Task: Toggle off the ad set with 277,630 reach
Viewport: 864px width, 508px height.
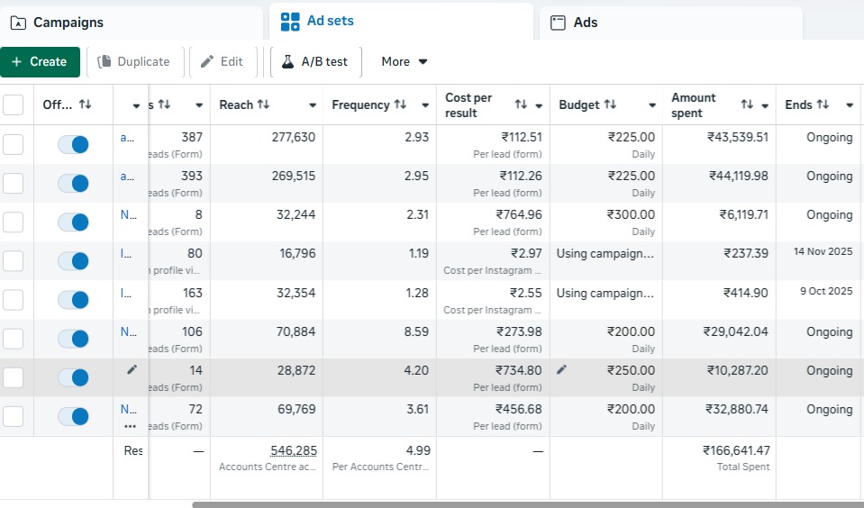Action: click(x=73, y=145)
